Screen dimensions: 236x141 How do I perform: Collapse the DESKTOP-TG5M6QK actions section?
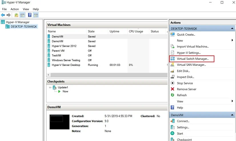click(x=232, y=28)
